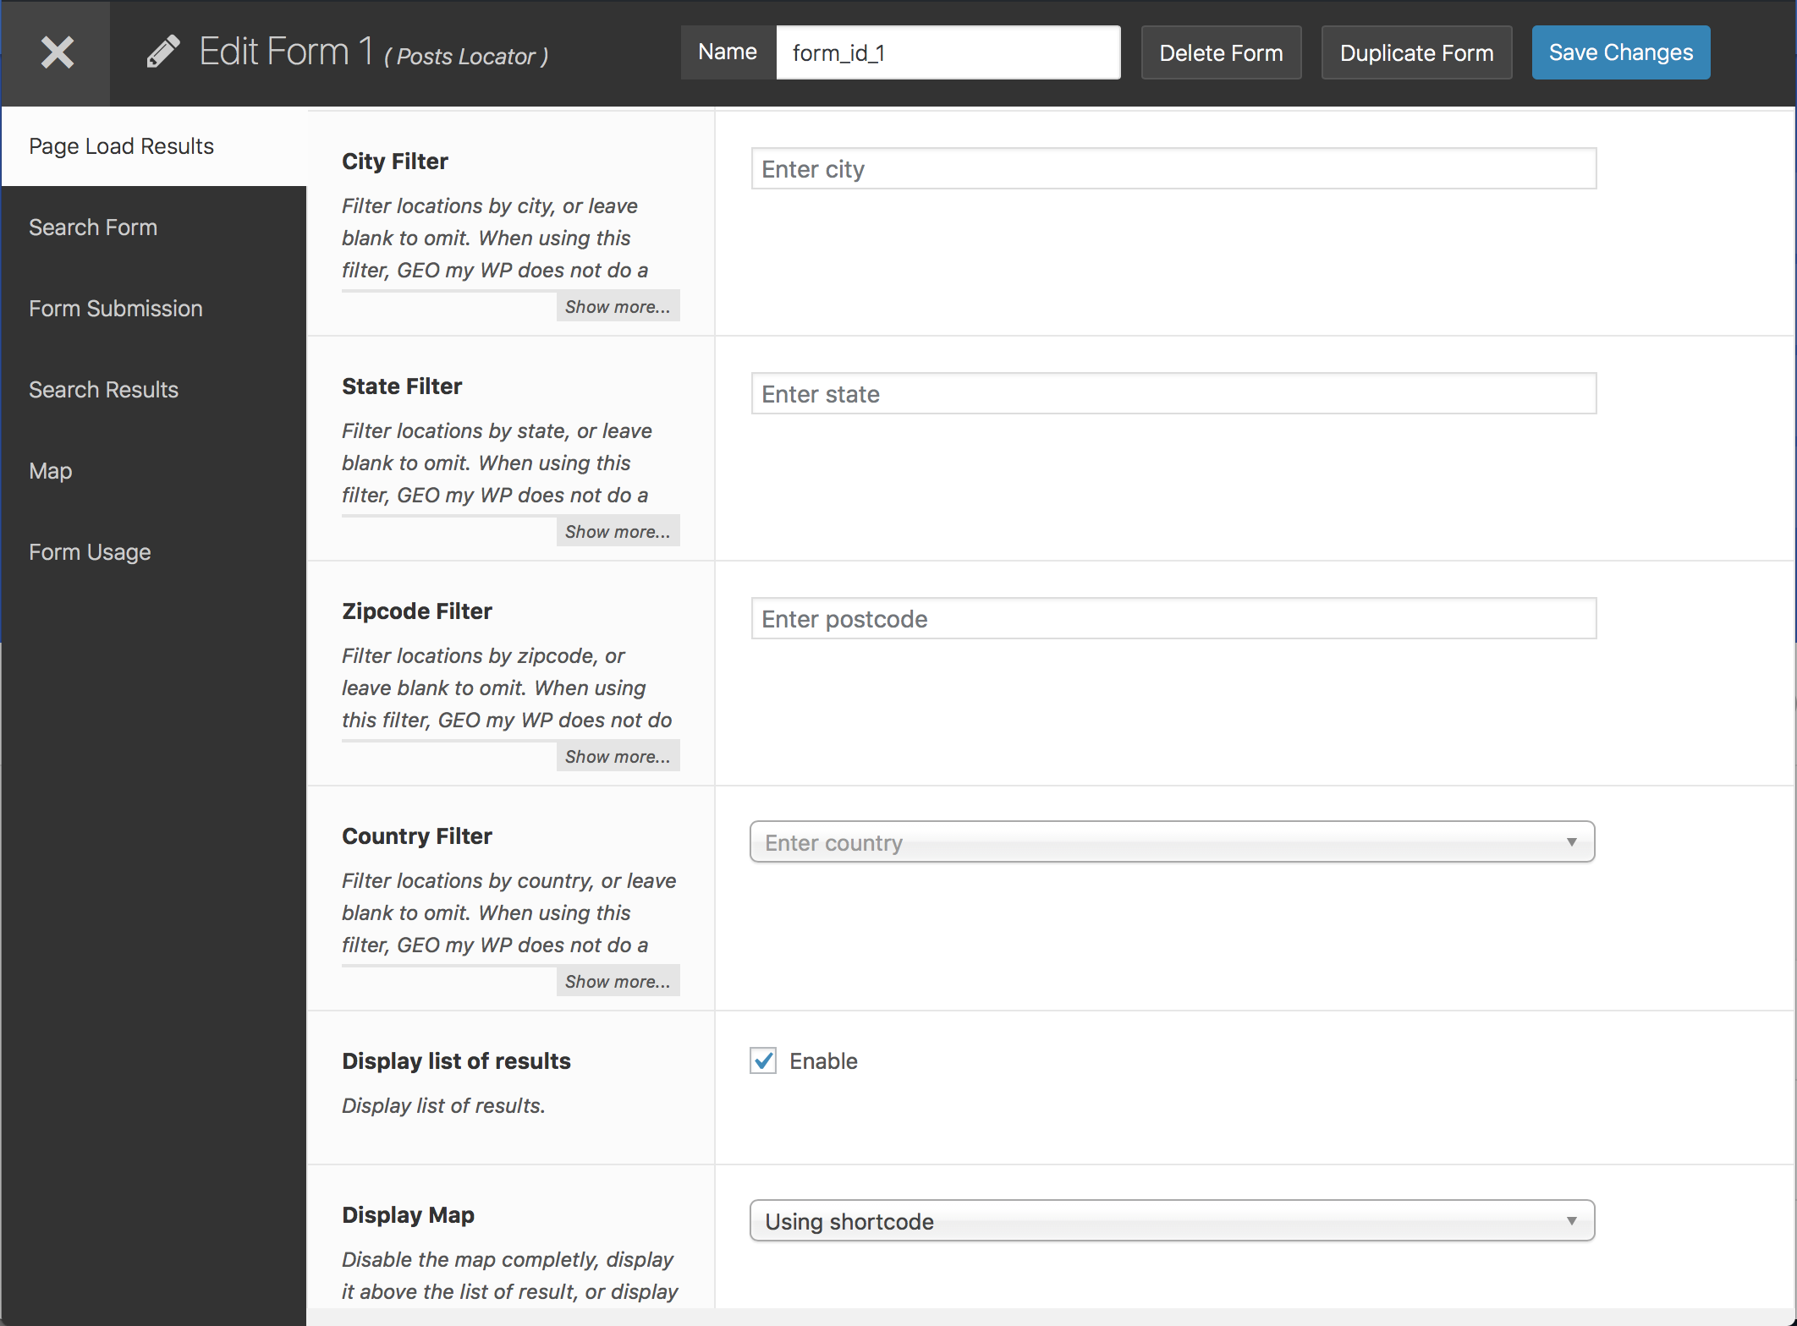Select Using shortcode from Display Map dropdown
The image size is (1797, 1326).
point(1169,1221)
